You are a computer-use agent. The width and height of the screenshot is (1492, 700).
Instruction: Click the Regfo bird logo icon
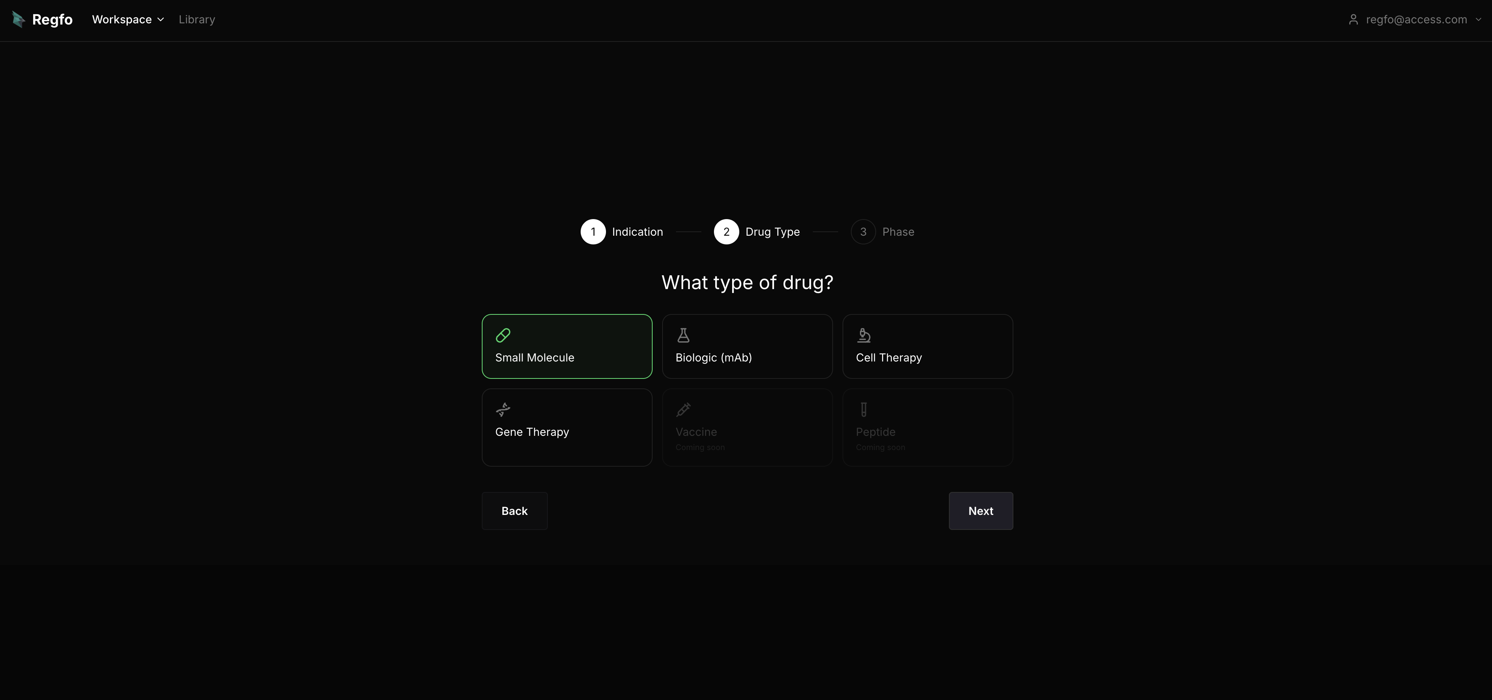(x=19, y=20)
